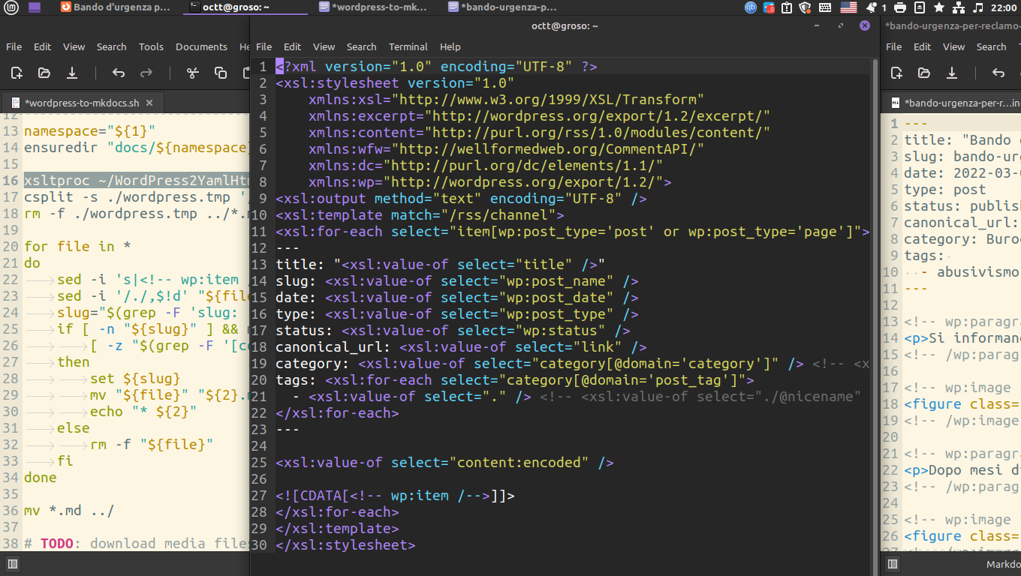Toggle side pane button in left editor status bar
Viewport: 1021px width, 576px height.
tap(12, 564)
